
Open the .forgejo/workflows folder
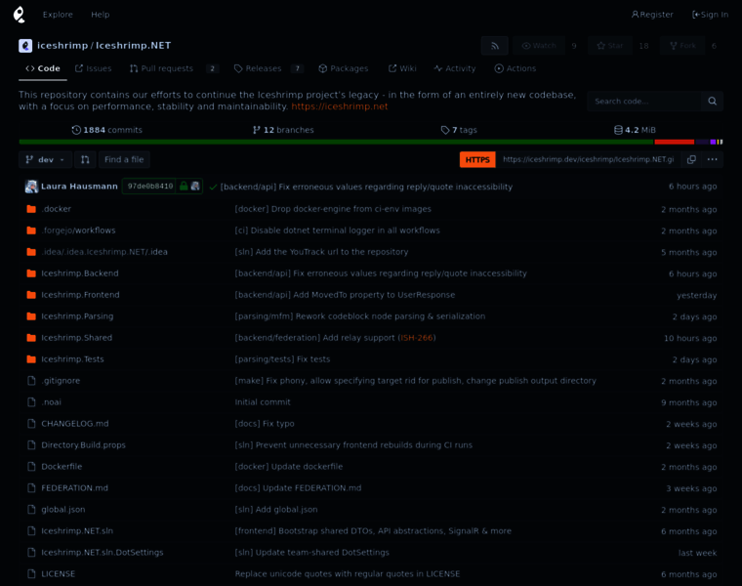tap(78, 230)
